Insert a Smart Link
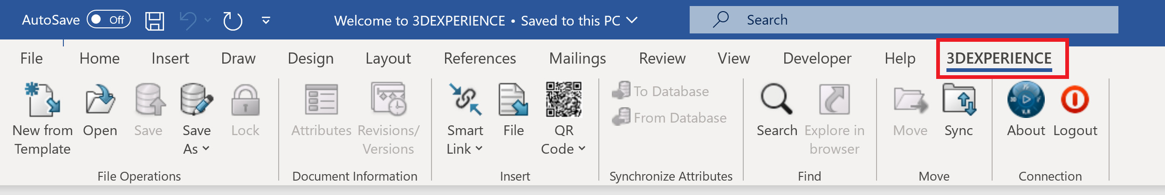 (465, 99)
